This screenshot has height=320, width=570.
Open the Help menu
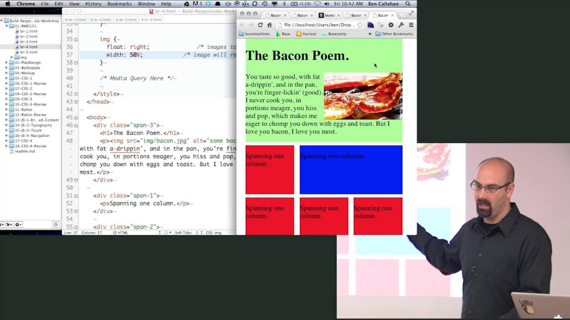pos(166,4)
